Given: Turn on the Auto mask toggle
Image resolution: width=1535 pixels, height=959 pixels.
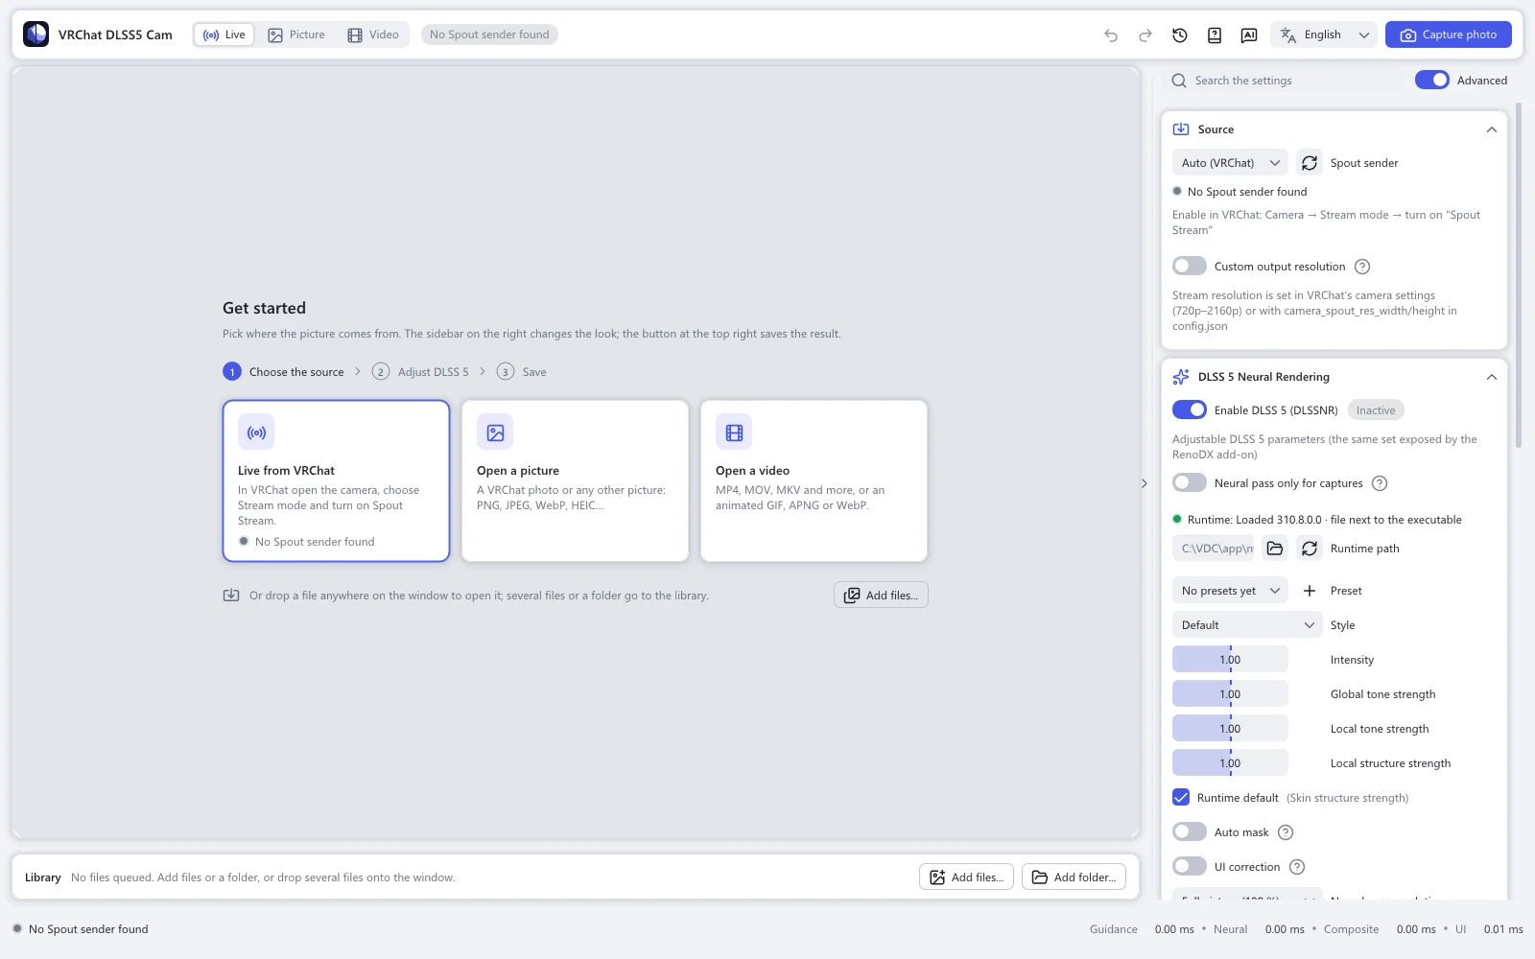Looking at the screenshot, I should pyautogui.click(x=1190, y=832).
